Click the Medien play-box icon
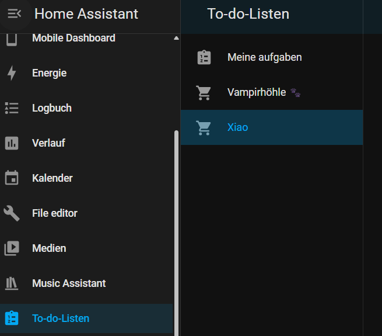The image size is (382, 336). click(x=12, y=248)
